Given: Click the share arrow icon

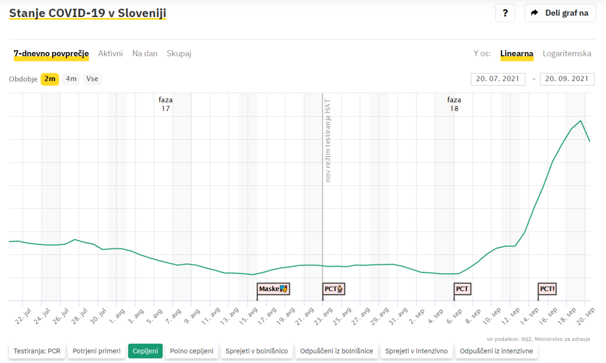Looking at the screenshot, I should point(535,13).
